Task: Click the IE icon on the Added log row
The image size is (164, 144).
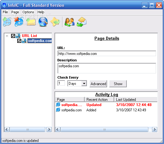Action: (x=58, y=110)
